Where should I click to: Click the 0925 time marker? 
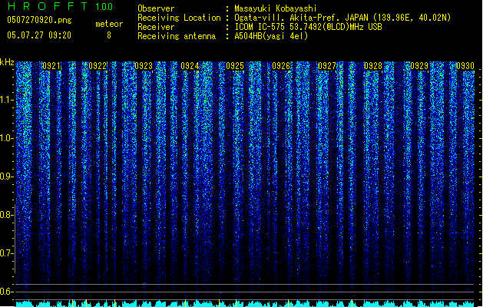coord(235,66)
